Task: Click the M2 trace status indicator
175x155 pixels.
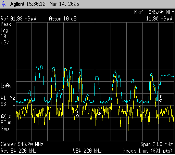Action: tap(12, 98)
